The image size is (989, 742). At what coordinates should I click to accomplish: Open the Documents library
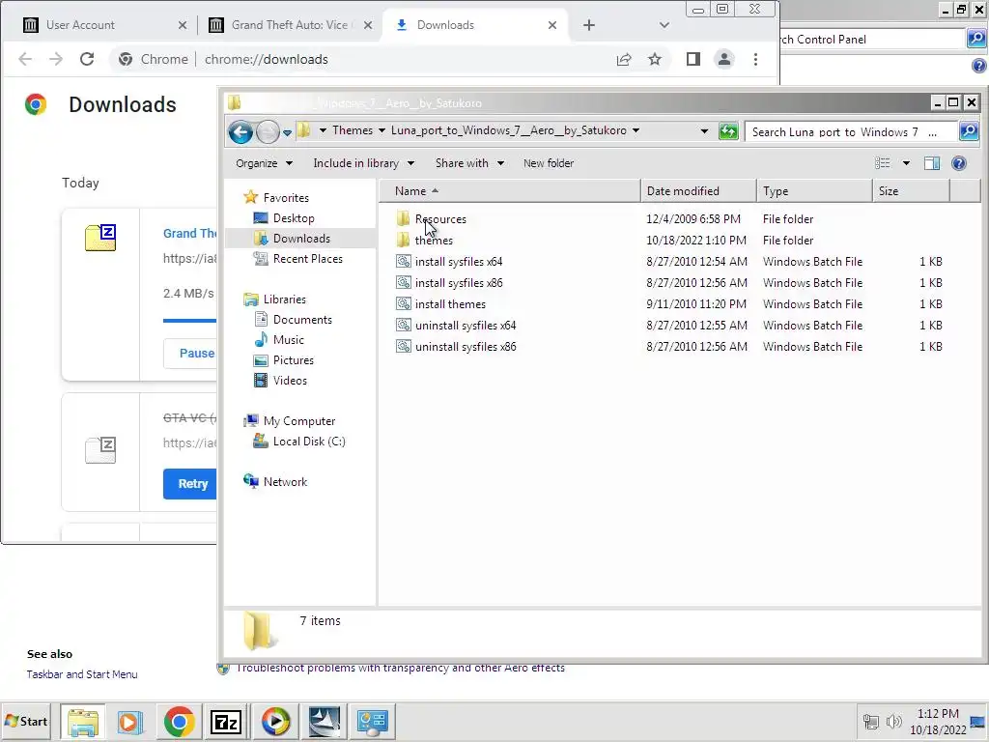pos(302,319)
